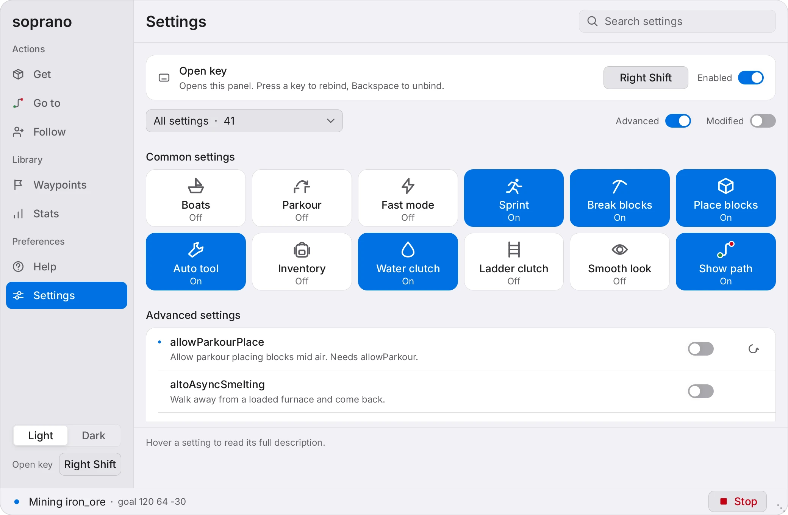Toggle allowParkourPlace on
Image resolution: width=788 pixels, height=515 pixels.
pos(701,349)
